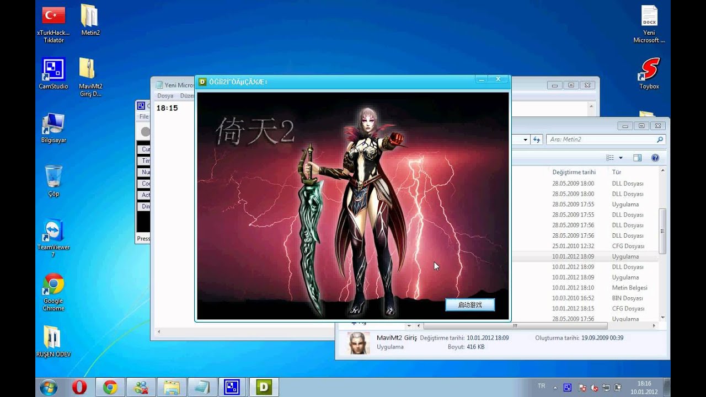The image size is (706, 397).
Task: Click muted volume icon in tray
Action: [x=594, y=388]
